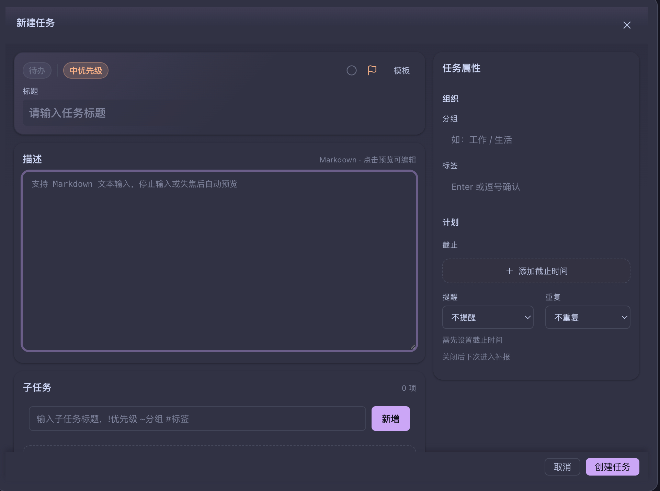Click the 新增 subtask button
Screen dimensions: 660x491
[x=390, y=419]
